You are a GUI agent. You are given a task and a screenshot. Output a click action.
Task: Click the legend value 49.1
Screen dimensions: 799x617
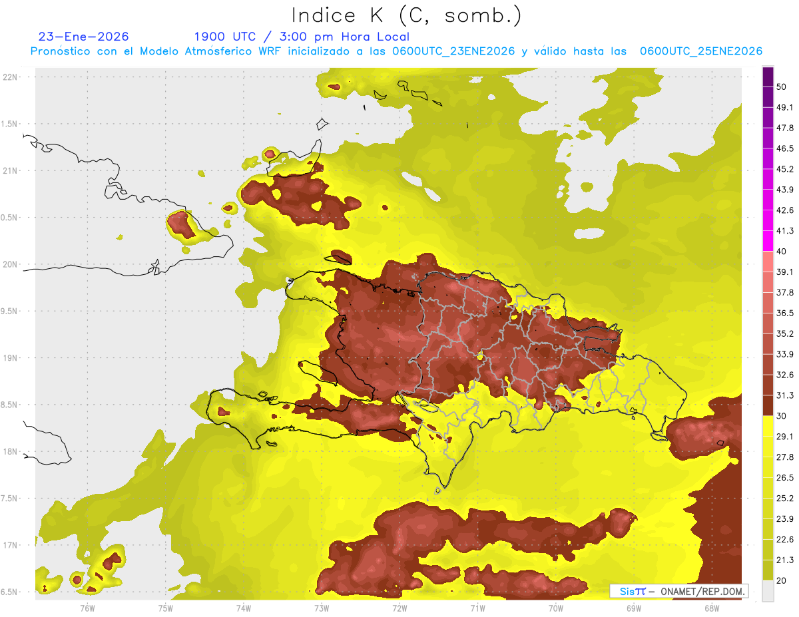click(x=785, y=107)
